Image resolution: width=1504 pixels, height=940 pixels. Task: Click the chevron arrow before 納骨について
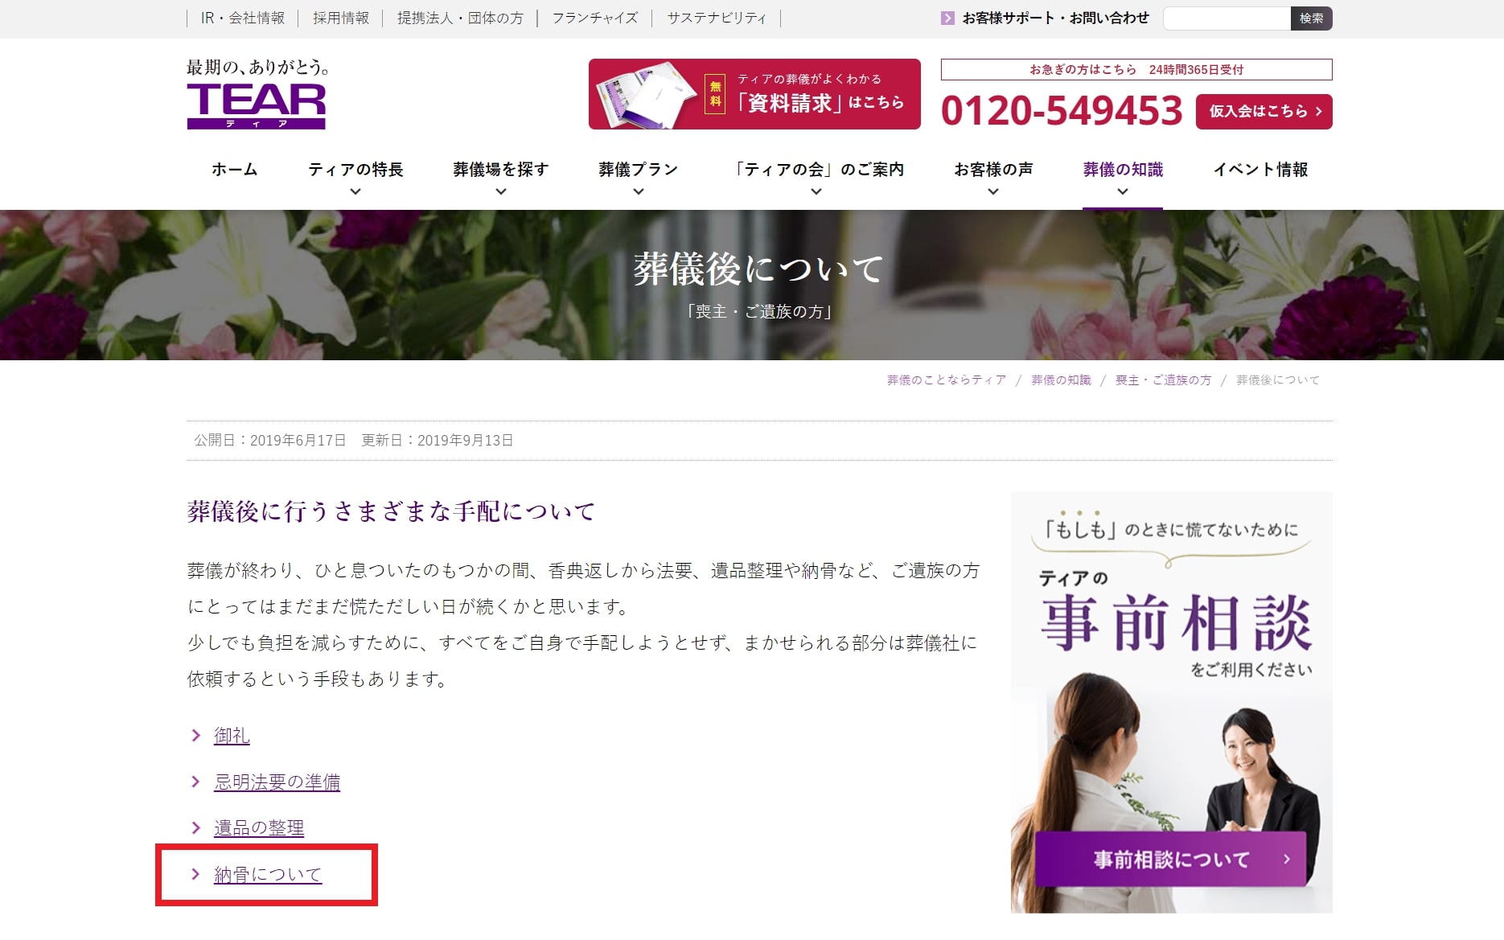point(195,874)
